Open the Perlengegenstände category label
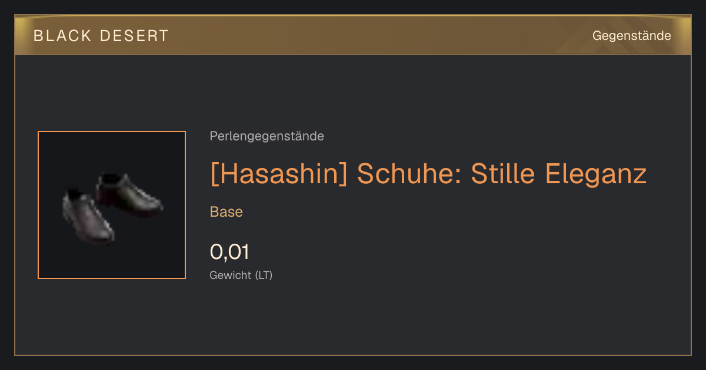Screen dimensions: 706x370 tap(267, 136)
